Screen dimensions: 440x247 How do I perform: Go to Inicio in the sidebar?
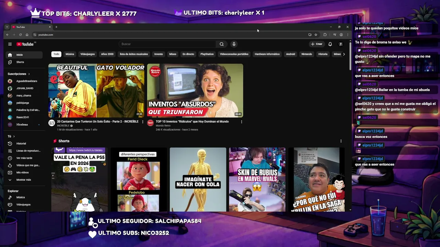pyautogui.click(x=24, y=55)
